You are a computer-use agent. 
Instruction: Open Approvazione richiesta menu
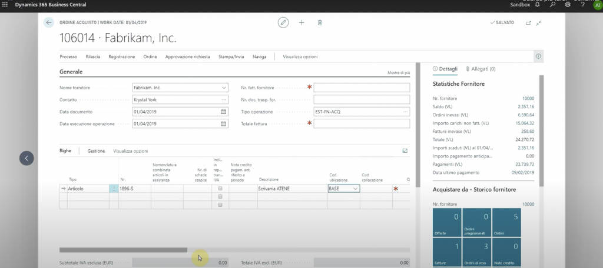coord(188,56)
